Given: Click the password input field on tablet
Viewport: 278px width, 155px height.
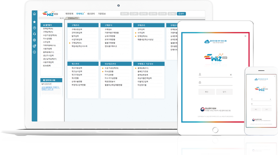Looking at the screenshot, I should [216, 82].
